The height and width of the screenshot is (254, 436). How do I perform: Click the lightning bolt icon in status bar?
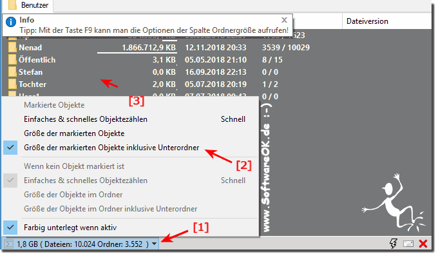point(393,244)
